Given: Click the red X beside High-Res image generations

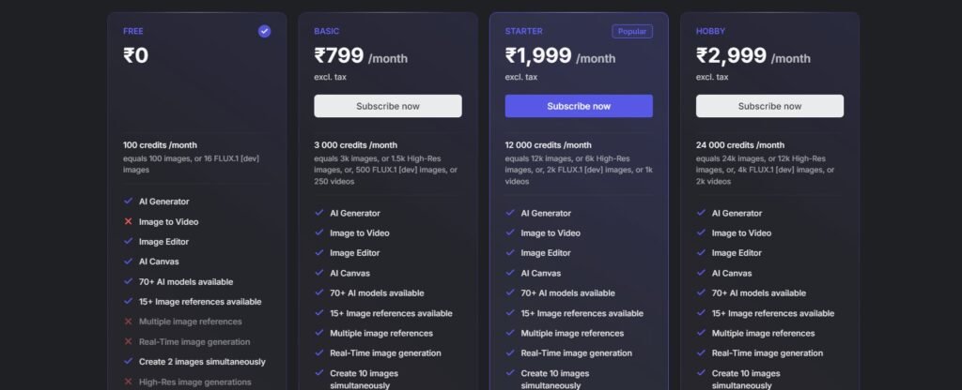Looking at the screenshot, I should point(128,382).
